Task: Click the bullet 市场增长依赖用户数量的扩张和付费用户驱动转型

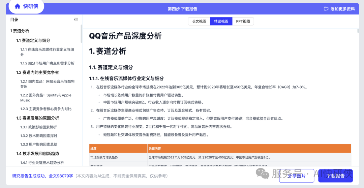Action: (144, 95)
